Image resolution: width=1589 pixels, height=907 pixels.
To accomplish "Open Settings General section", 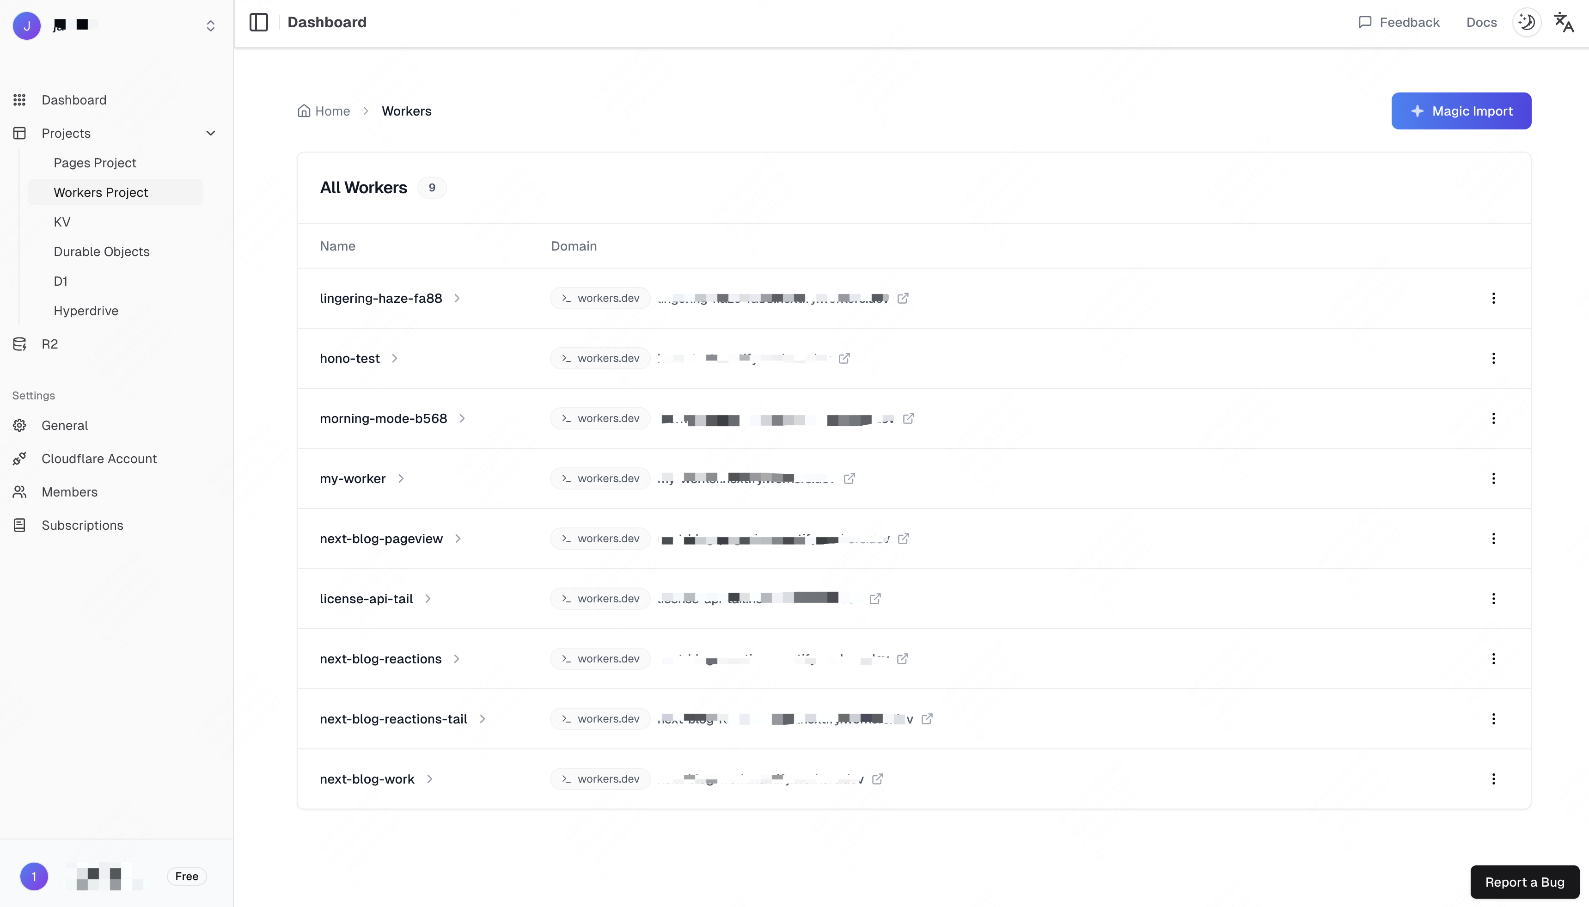I will [x=64, y=424].
